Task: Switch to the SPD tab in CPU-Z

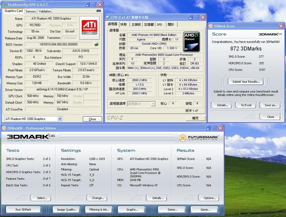Action: (x=159, y=25)
